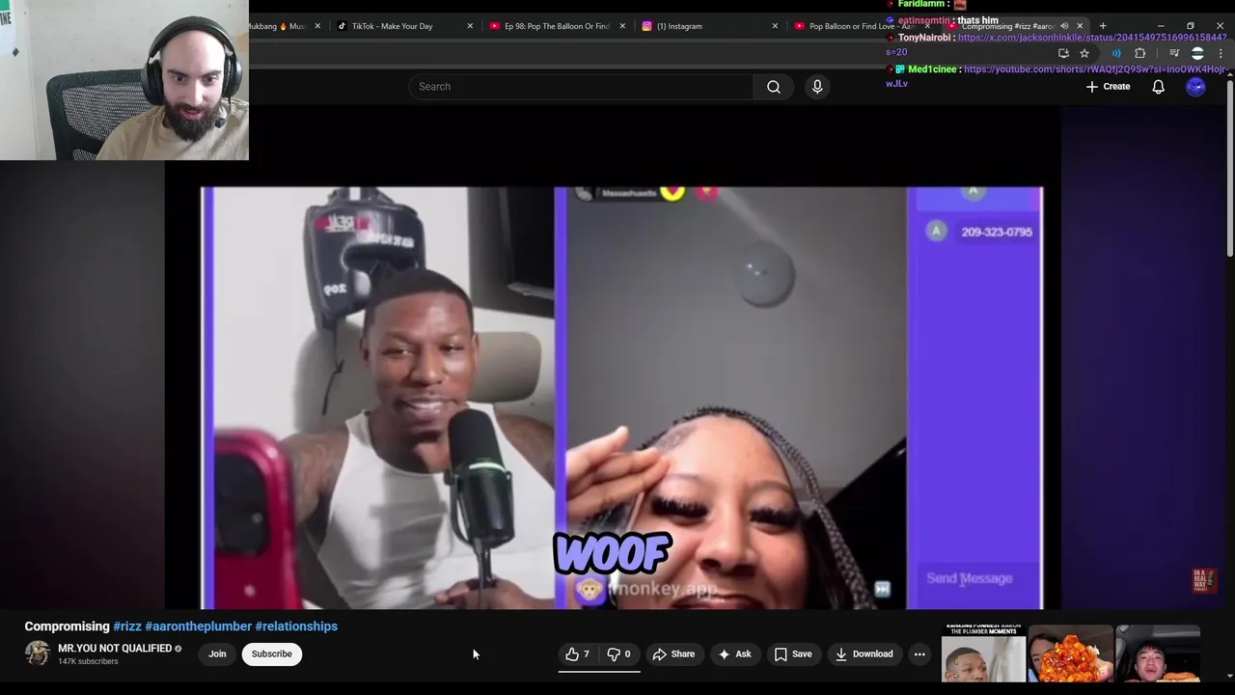Click the blue sound-wave extension icon
This screenshot has width=1235, height=695.
tap(1116, 53)
